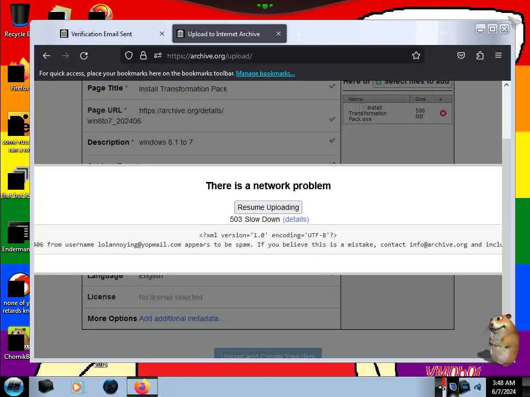
Task: Open the black box taskbar icon
Action: pos(46,387)
